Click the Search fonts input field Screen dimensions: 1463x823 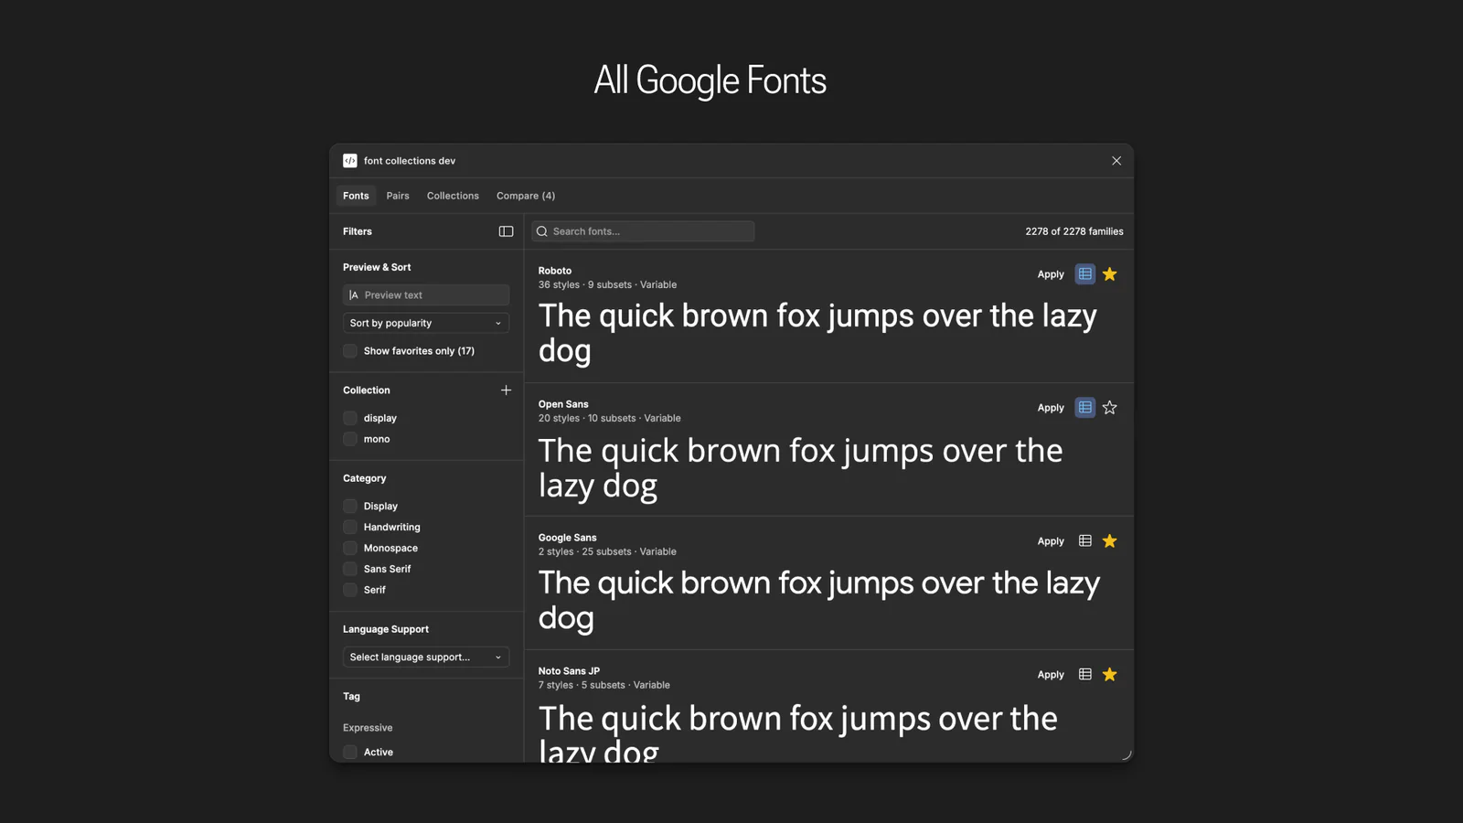(643, 231)
